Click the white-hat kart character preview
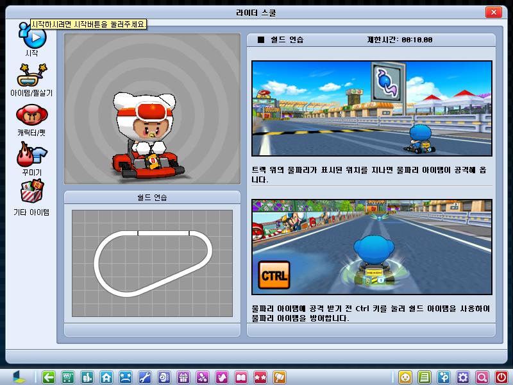This screenshot has height=385, width=513. 153,108
